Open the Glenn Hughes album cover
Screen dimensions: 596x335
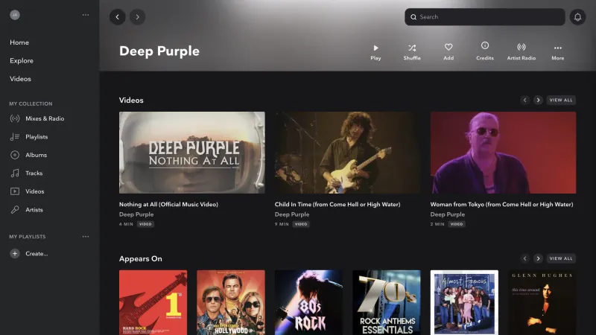pyautogui.click(x=542, y=302)
